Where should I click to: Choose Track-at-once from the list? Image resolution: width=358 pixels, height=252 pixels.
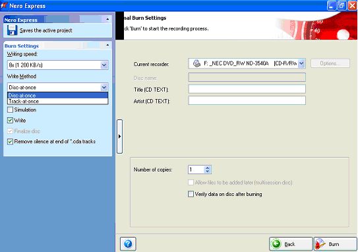tap(57, 101)
